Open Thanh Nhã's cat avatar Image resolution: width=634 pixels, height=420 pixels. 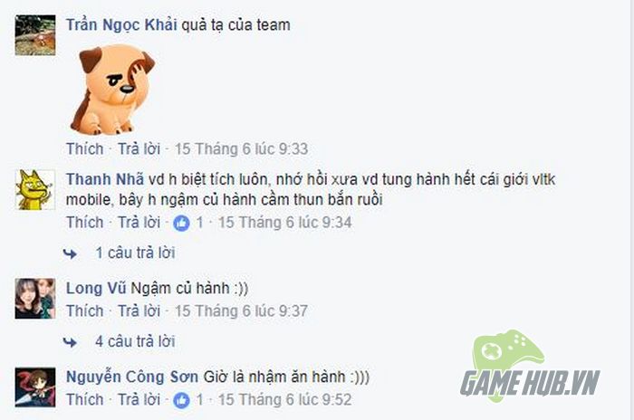pos(35,189)
